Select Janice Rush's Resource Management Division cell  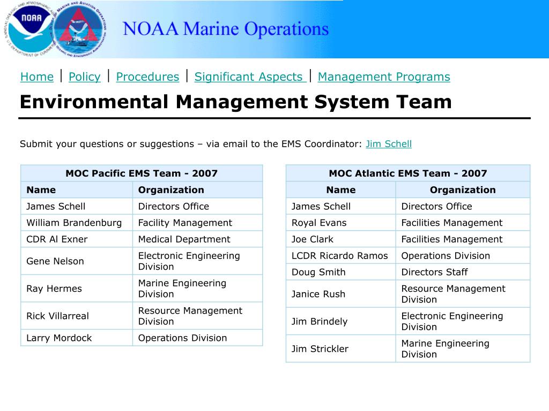pyautogui.click(x=463, y=294)
